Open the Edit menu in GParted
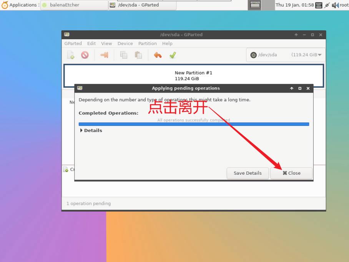 pos(91,43)
